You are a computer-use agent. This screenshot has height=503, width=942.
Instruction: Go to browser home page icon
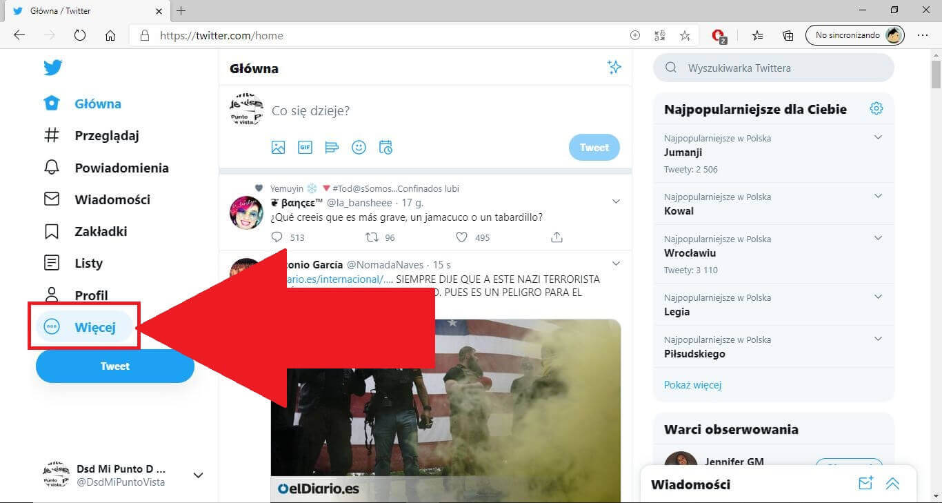(110, 35)
